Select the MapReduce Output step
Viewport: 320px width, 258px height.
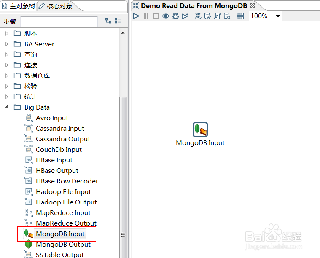(x=66, y=223)
